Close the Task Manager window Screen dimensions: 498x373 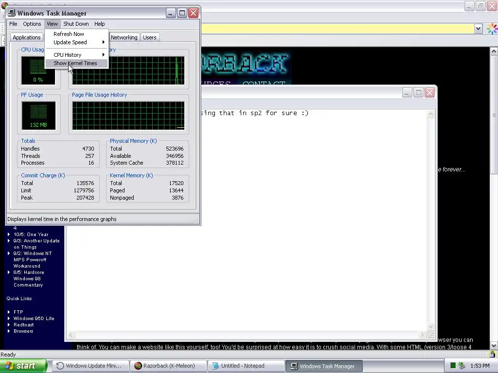194,13
